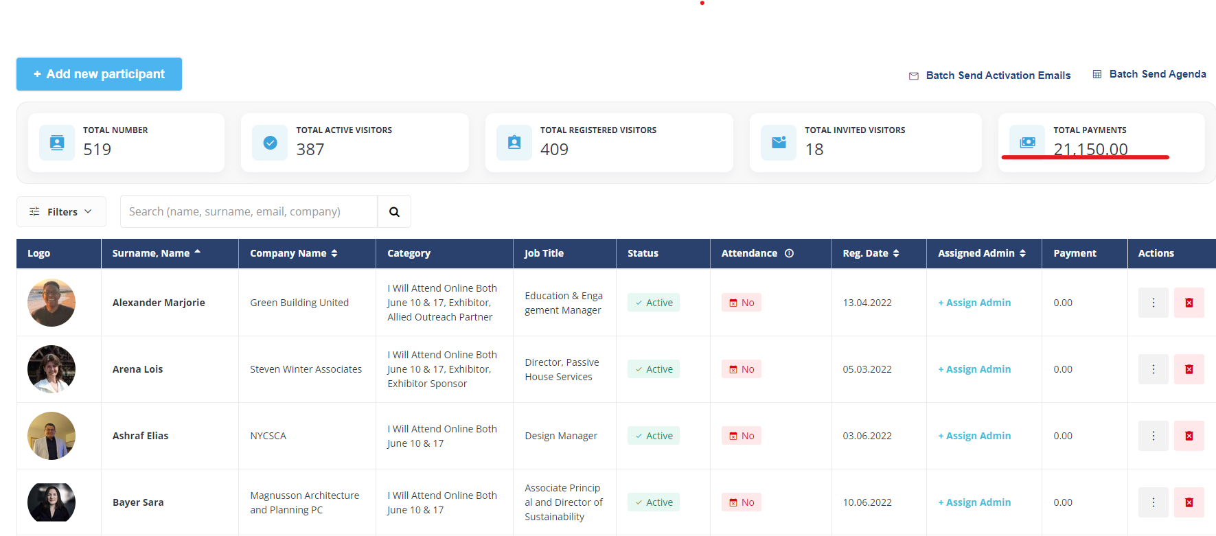Focus the participant search input field

coord(249,212)
